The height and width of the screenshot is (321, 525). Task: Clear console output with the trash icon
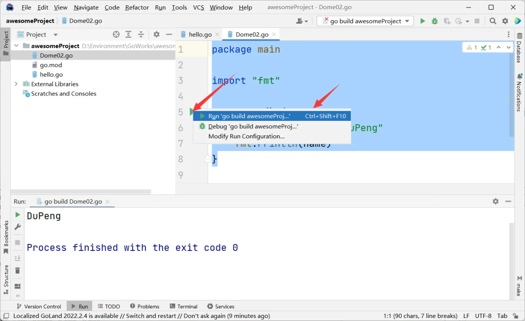[17, 270]
